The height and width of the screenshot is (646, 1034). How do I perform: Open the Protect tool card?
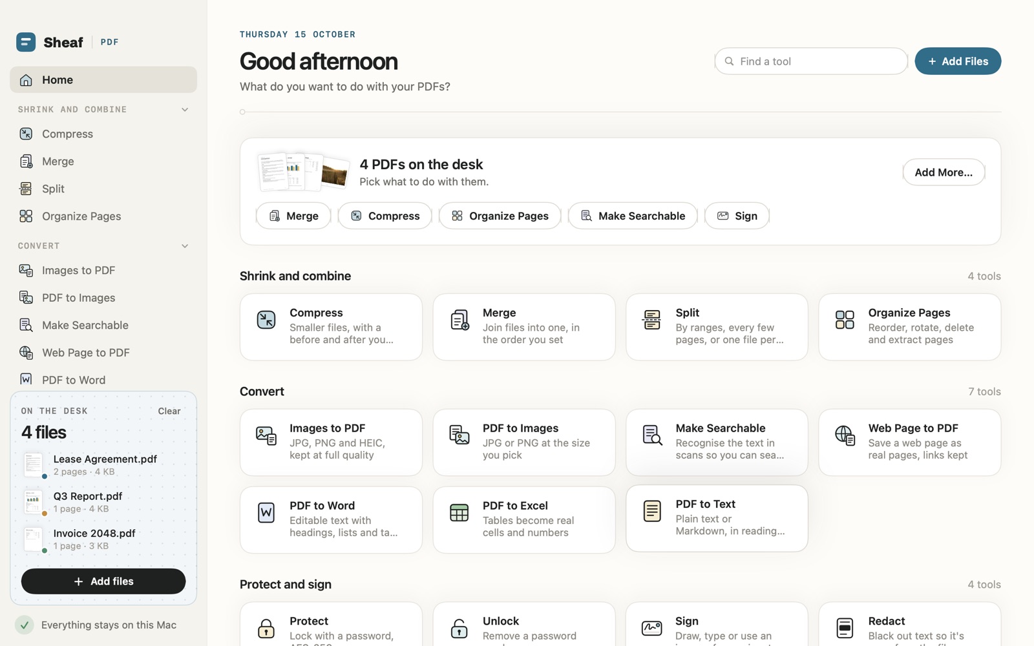pos(331,625)
